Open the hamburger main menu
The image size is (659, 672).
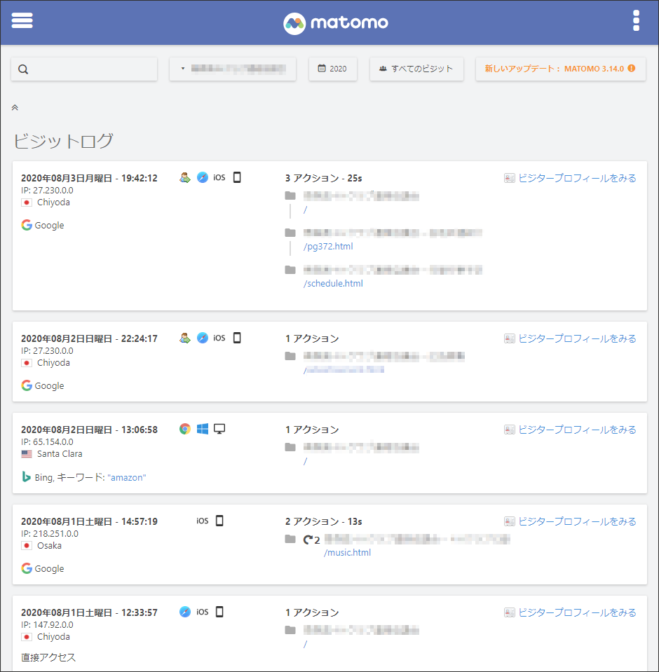pyautogui.click(x=22, y=21)
